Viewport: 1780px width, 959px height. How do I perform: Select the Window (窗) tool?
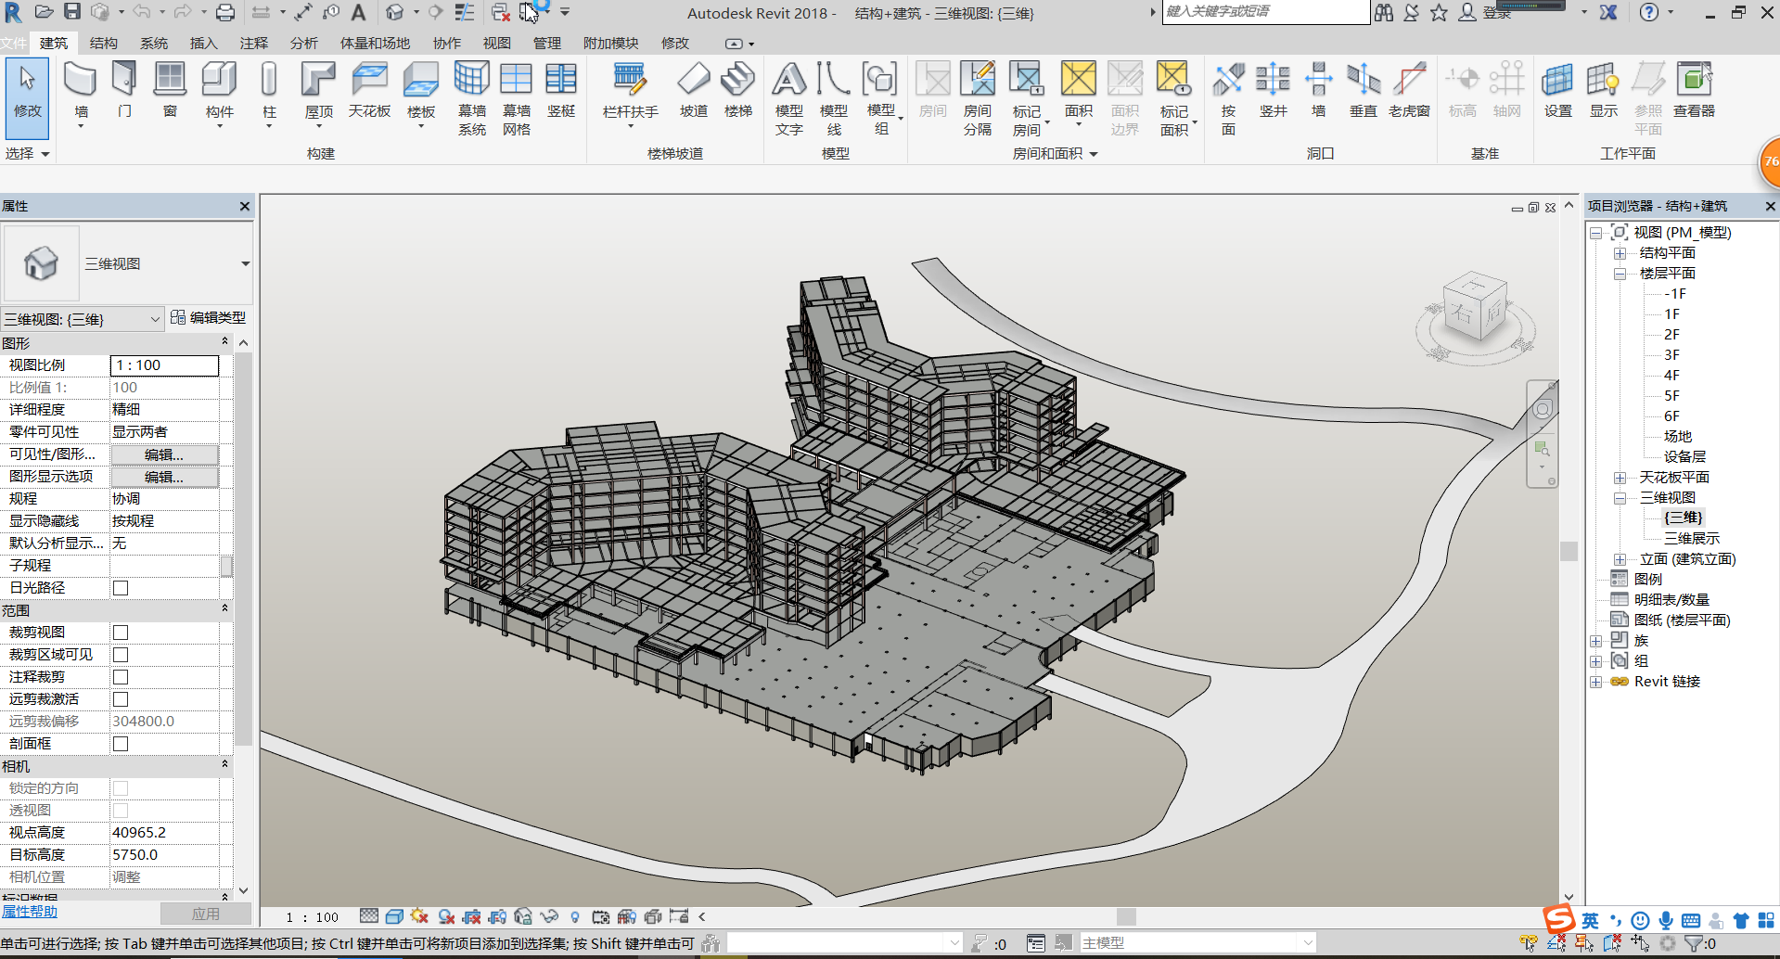[170, 90]
